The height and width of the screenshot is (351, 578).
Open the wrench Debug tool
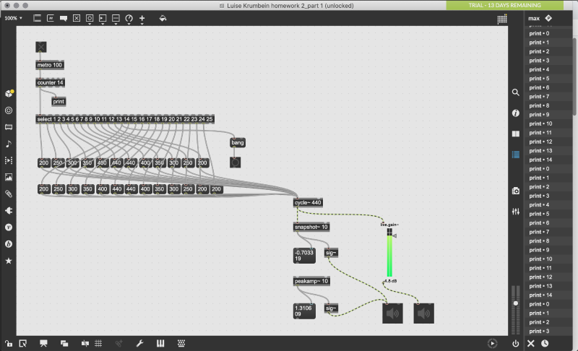(139, 343)
